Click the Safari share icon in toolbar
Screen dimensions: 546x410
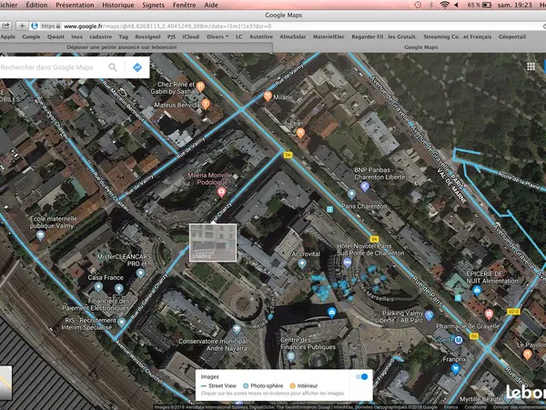[x=5, y=26]
